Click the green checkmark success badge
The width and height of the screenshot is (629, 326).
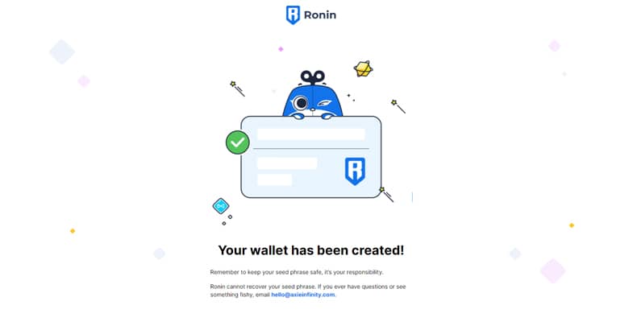point(237,142)
